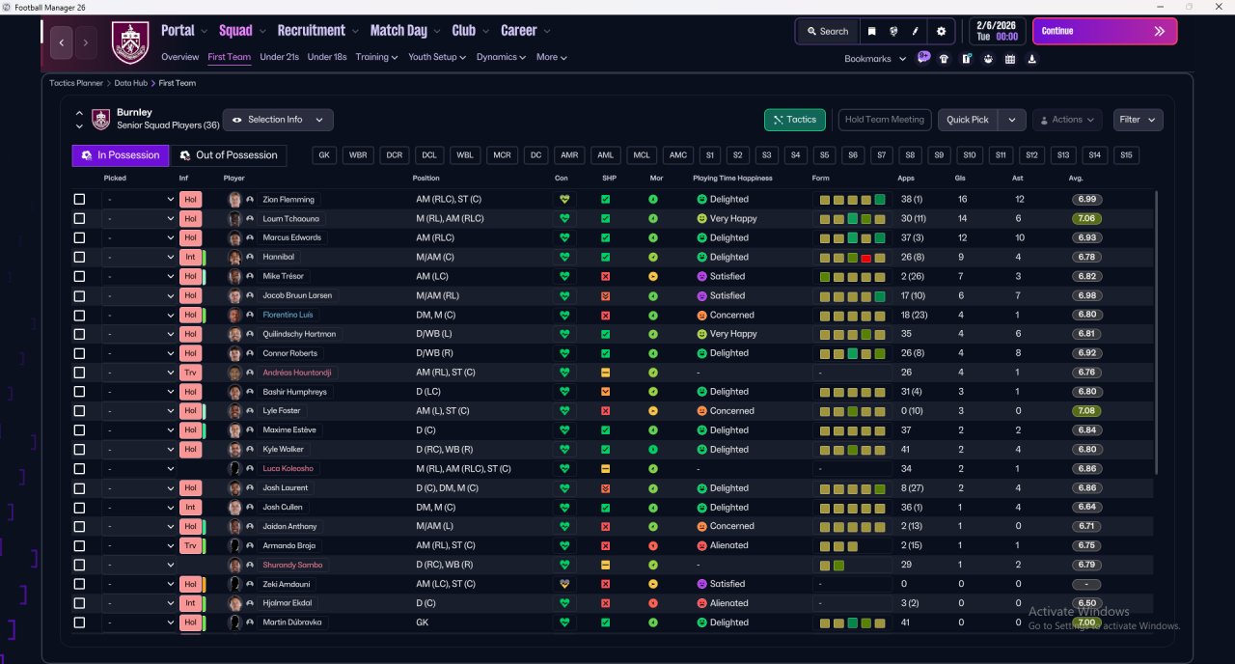Click the download tray icon in bookmarks bar
This screenshot has height=664, width=1235.
[x=1032, y=59]
